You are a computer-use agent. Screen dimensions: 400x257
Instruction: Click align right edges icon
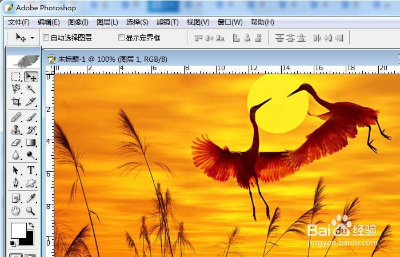pos(258,38)
